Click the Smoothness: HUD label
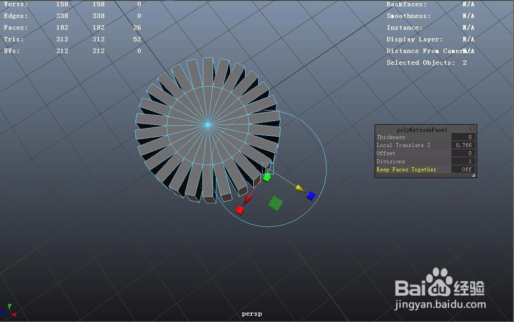The height and width of the screenshot is (322, 514). (409, 16)
